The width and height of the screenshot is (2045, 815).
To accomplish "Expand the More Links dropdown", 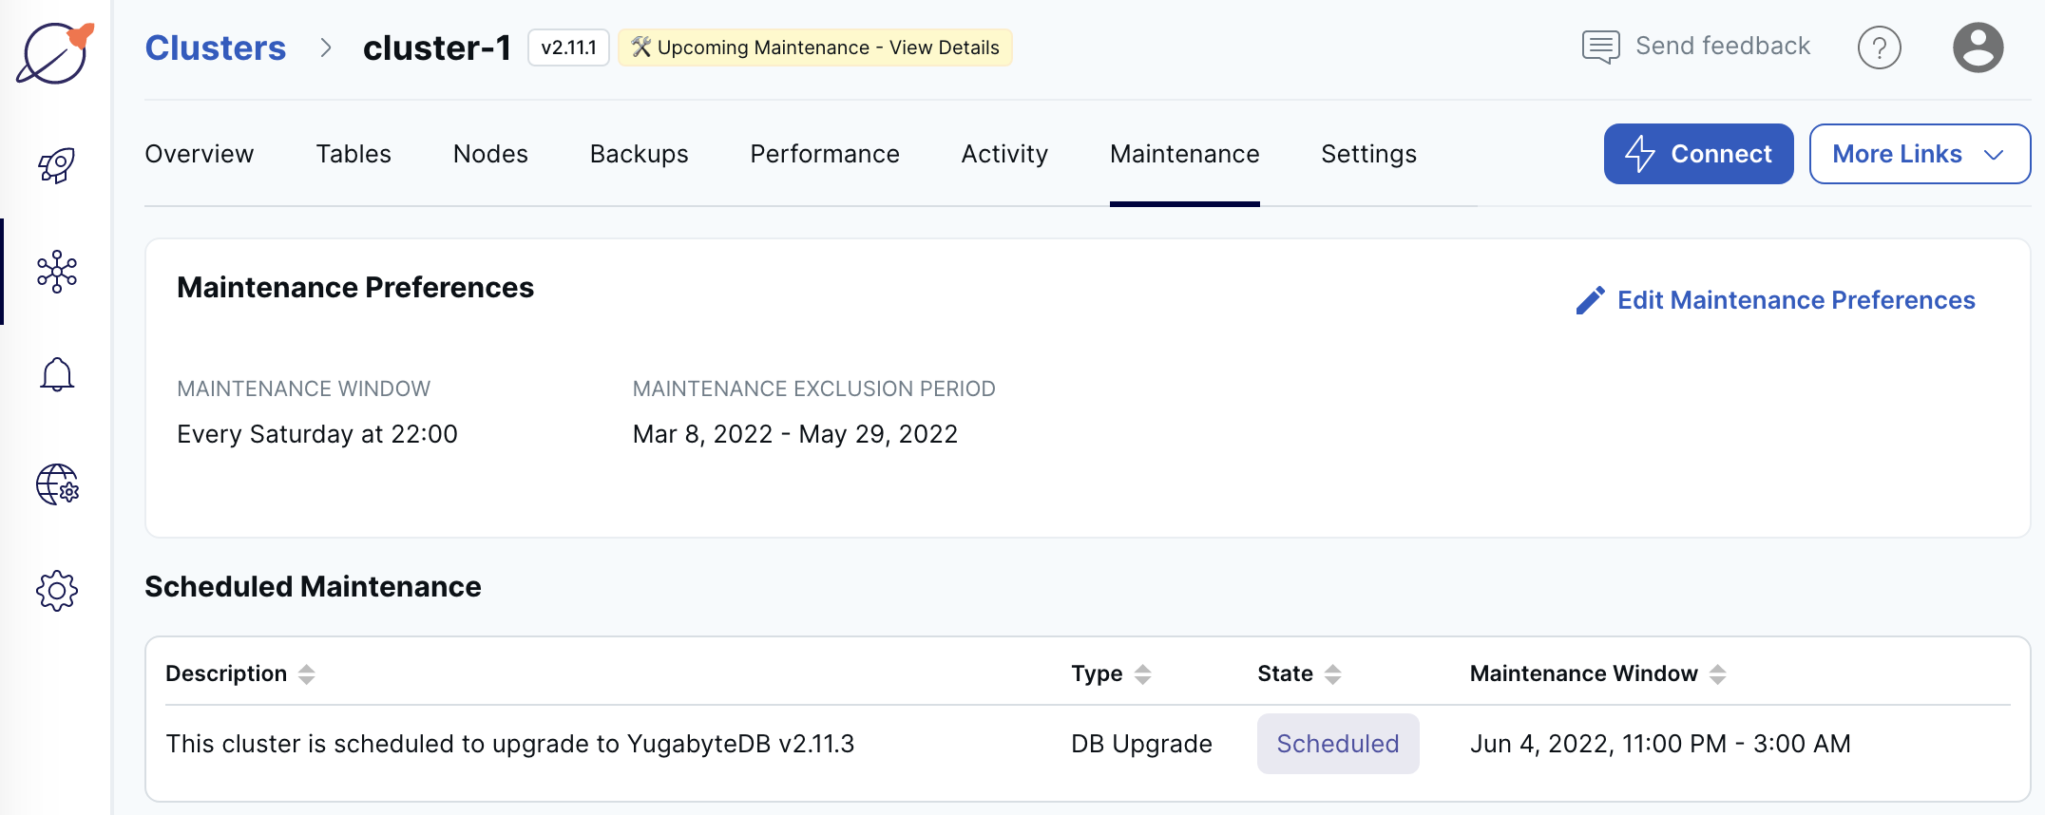I will (1920, 154).
